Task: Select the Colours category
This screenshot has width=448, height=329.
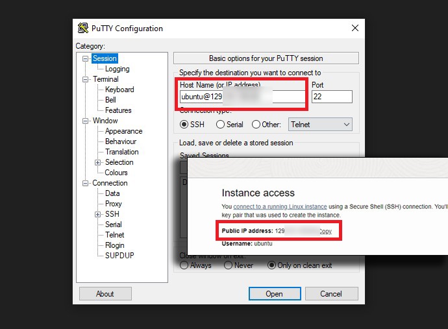Action: click(116, 173)
